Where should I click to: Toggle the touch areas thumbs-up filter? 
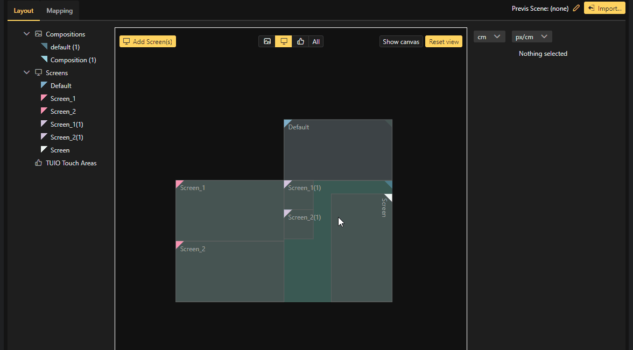coord(300,41)
